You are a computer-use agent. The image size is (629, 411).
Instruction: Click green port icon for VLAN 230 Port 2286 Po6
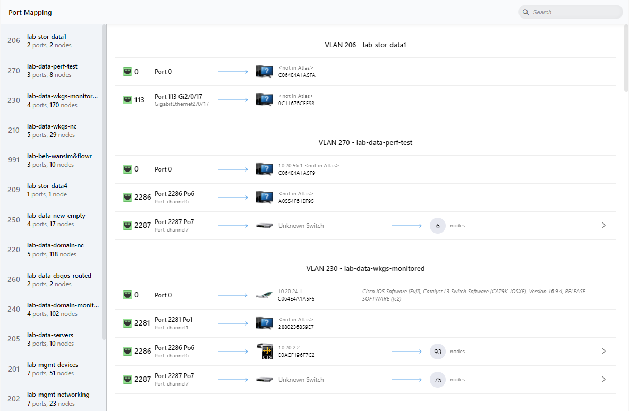pyautogui.click(x=127, y=351)
